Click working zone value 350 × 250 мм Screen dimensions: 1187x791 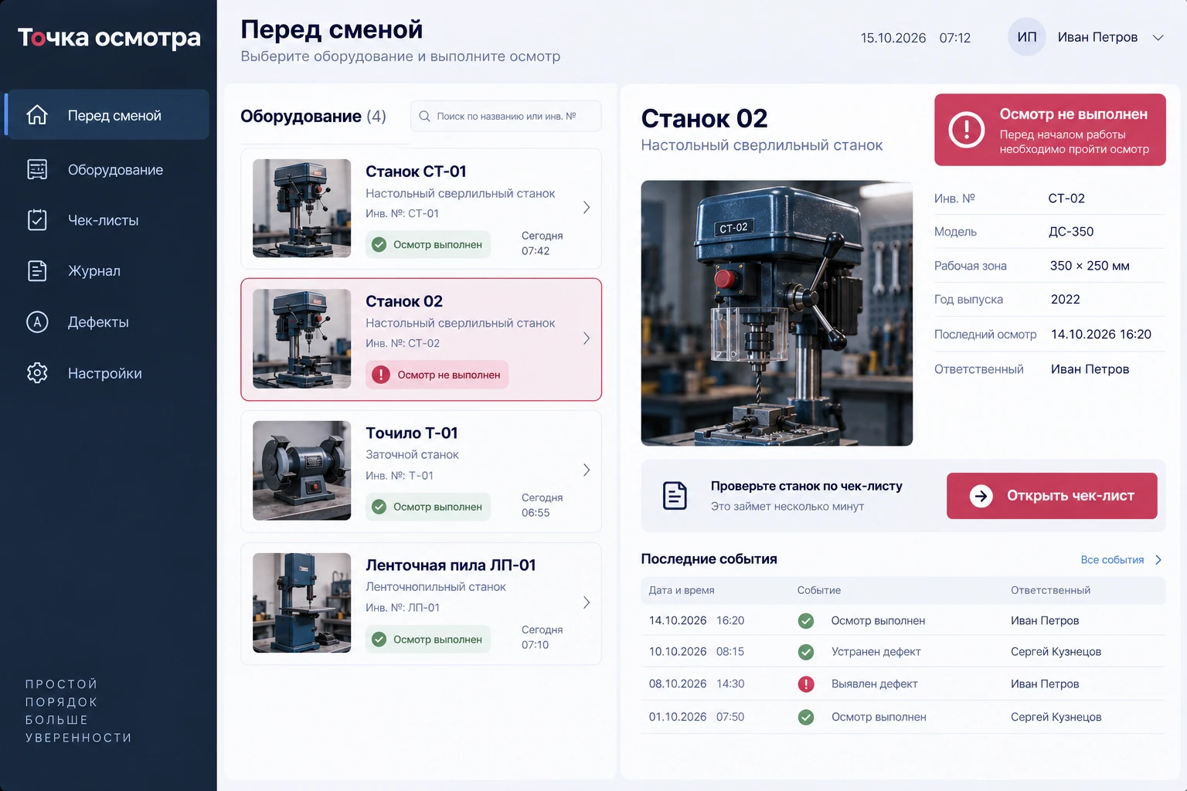click(x=1090, y=266)
